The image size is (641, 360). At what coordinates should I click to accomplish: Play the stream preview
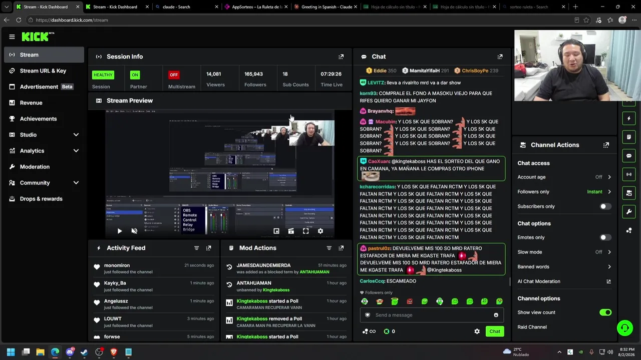pos(119,231)
